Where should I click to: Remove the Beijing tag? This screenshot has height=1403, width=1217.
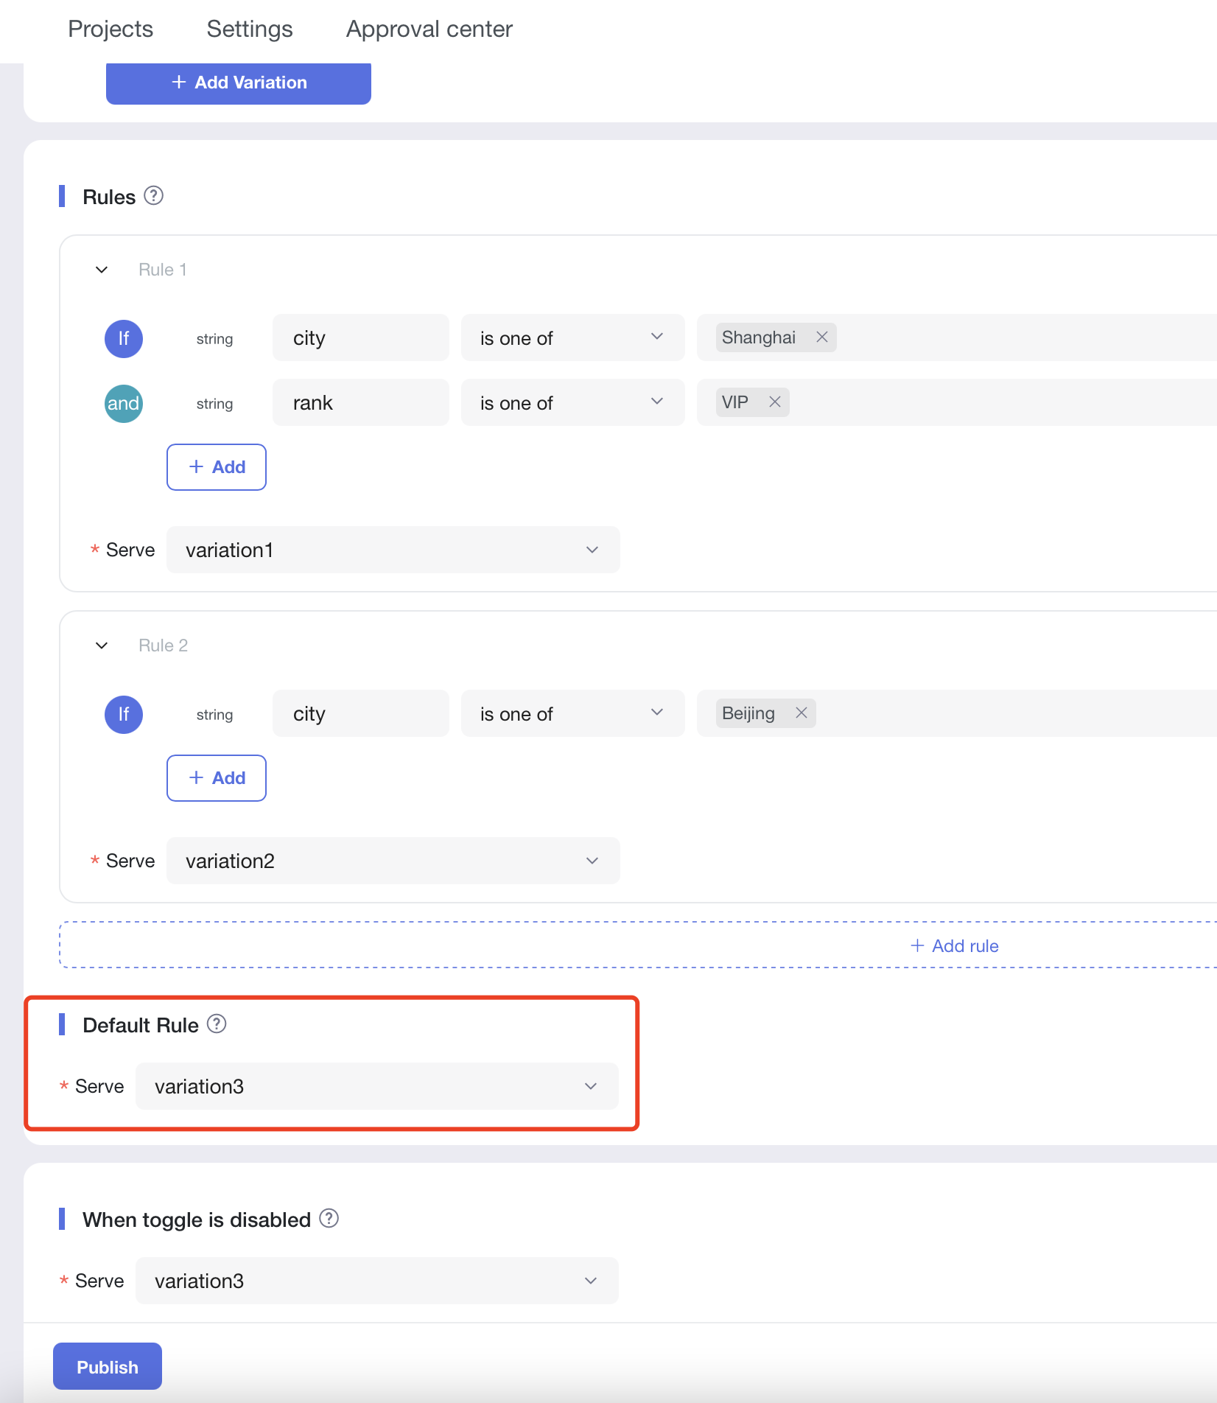pyautogui.click(x=802, y=713)
